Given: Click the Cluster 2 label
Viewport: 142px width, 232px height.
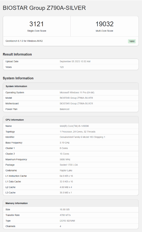Looking at the screenshot, I should [10, 154].
